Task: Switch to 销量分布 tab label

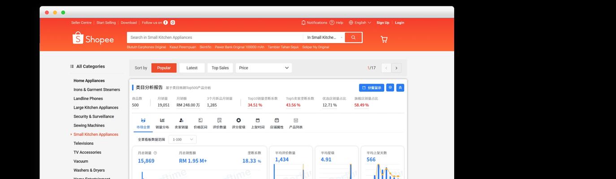Action: point(162,127)
